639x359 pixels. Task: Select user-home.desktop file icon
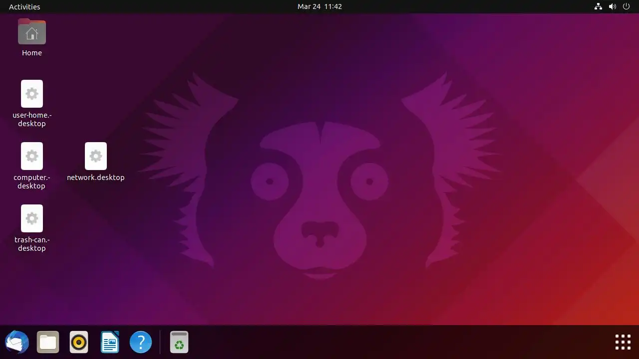click(x=32, y=94)
